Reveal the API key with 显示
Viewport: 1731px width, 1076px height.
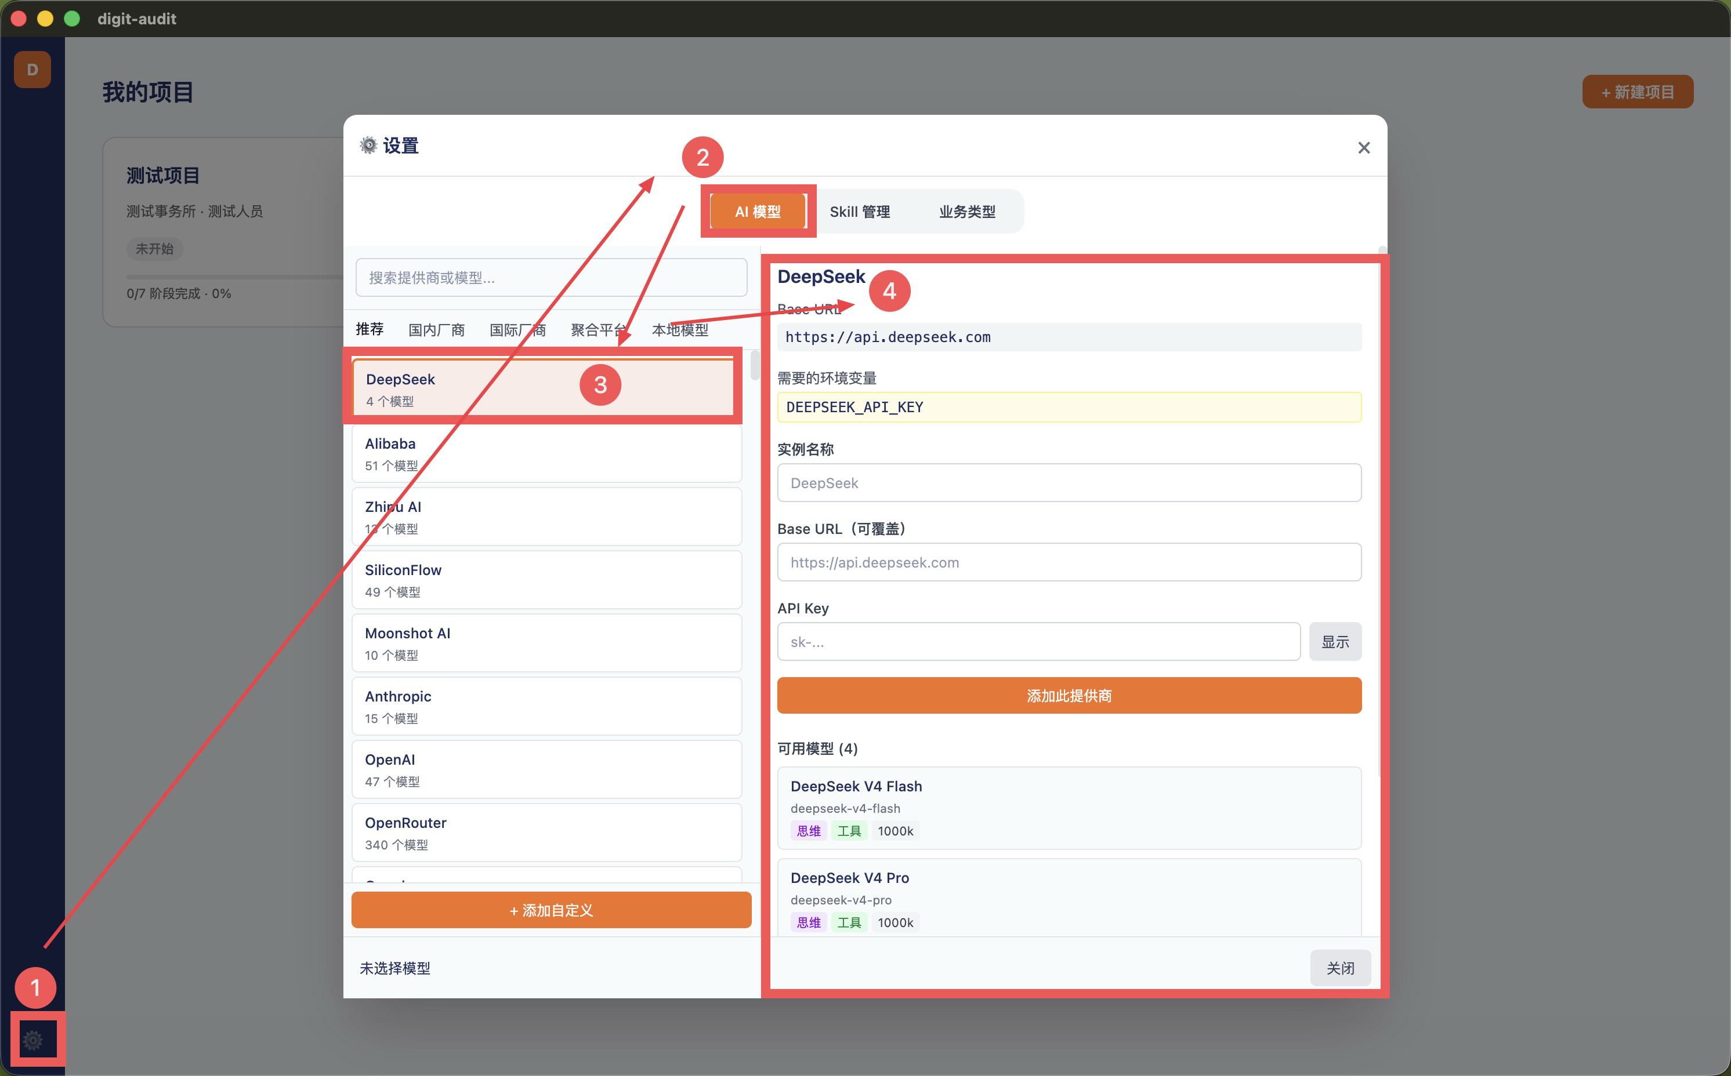point(1335,642)
